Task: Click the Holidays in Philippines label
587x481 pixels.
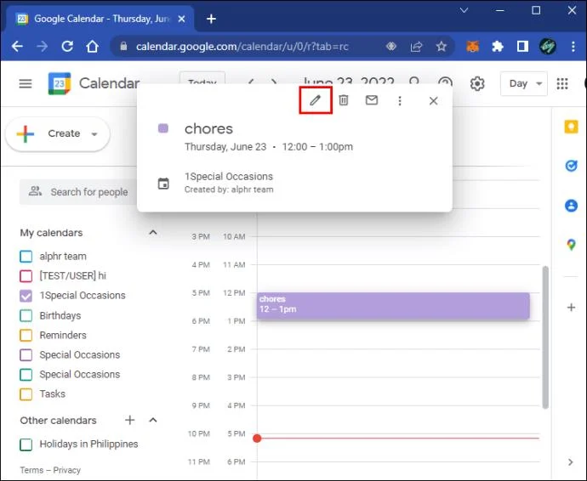Action: (88, 444)
